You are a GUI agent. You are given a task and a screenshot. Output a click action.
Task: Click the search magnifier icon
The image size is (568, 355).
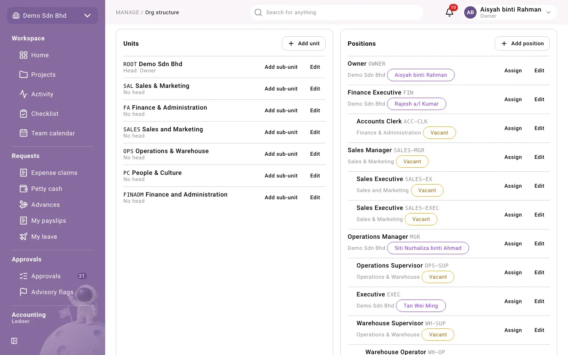pos(258,12)
